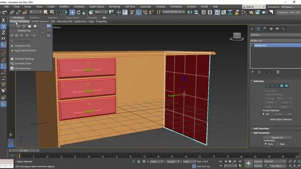Expand the Soft Selection rollout
This screenshot has width=301, height=169.
(261, 128)
